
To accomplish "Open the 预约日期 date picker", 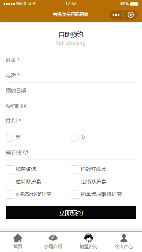I will pyautogui.click(x=71, y=90).
